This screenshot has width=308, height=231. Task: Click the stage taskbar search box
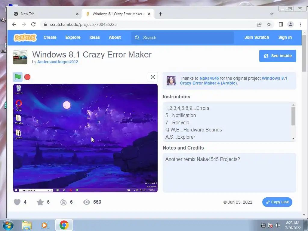point(36,190)
